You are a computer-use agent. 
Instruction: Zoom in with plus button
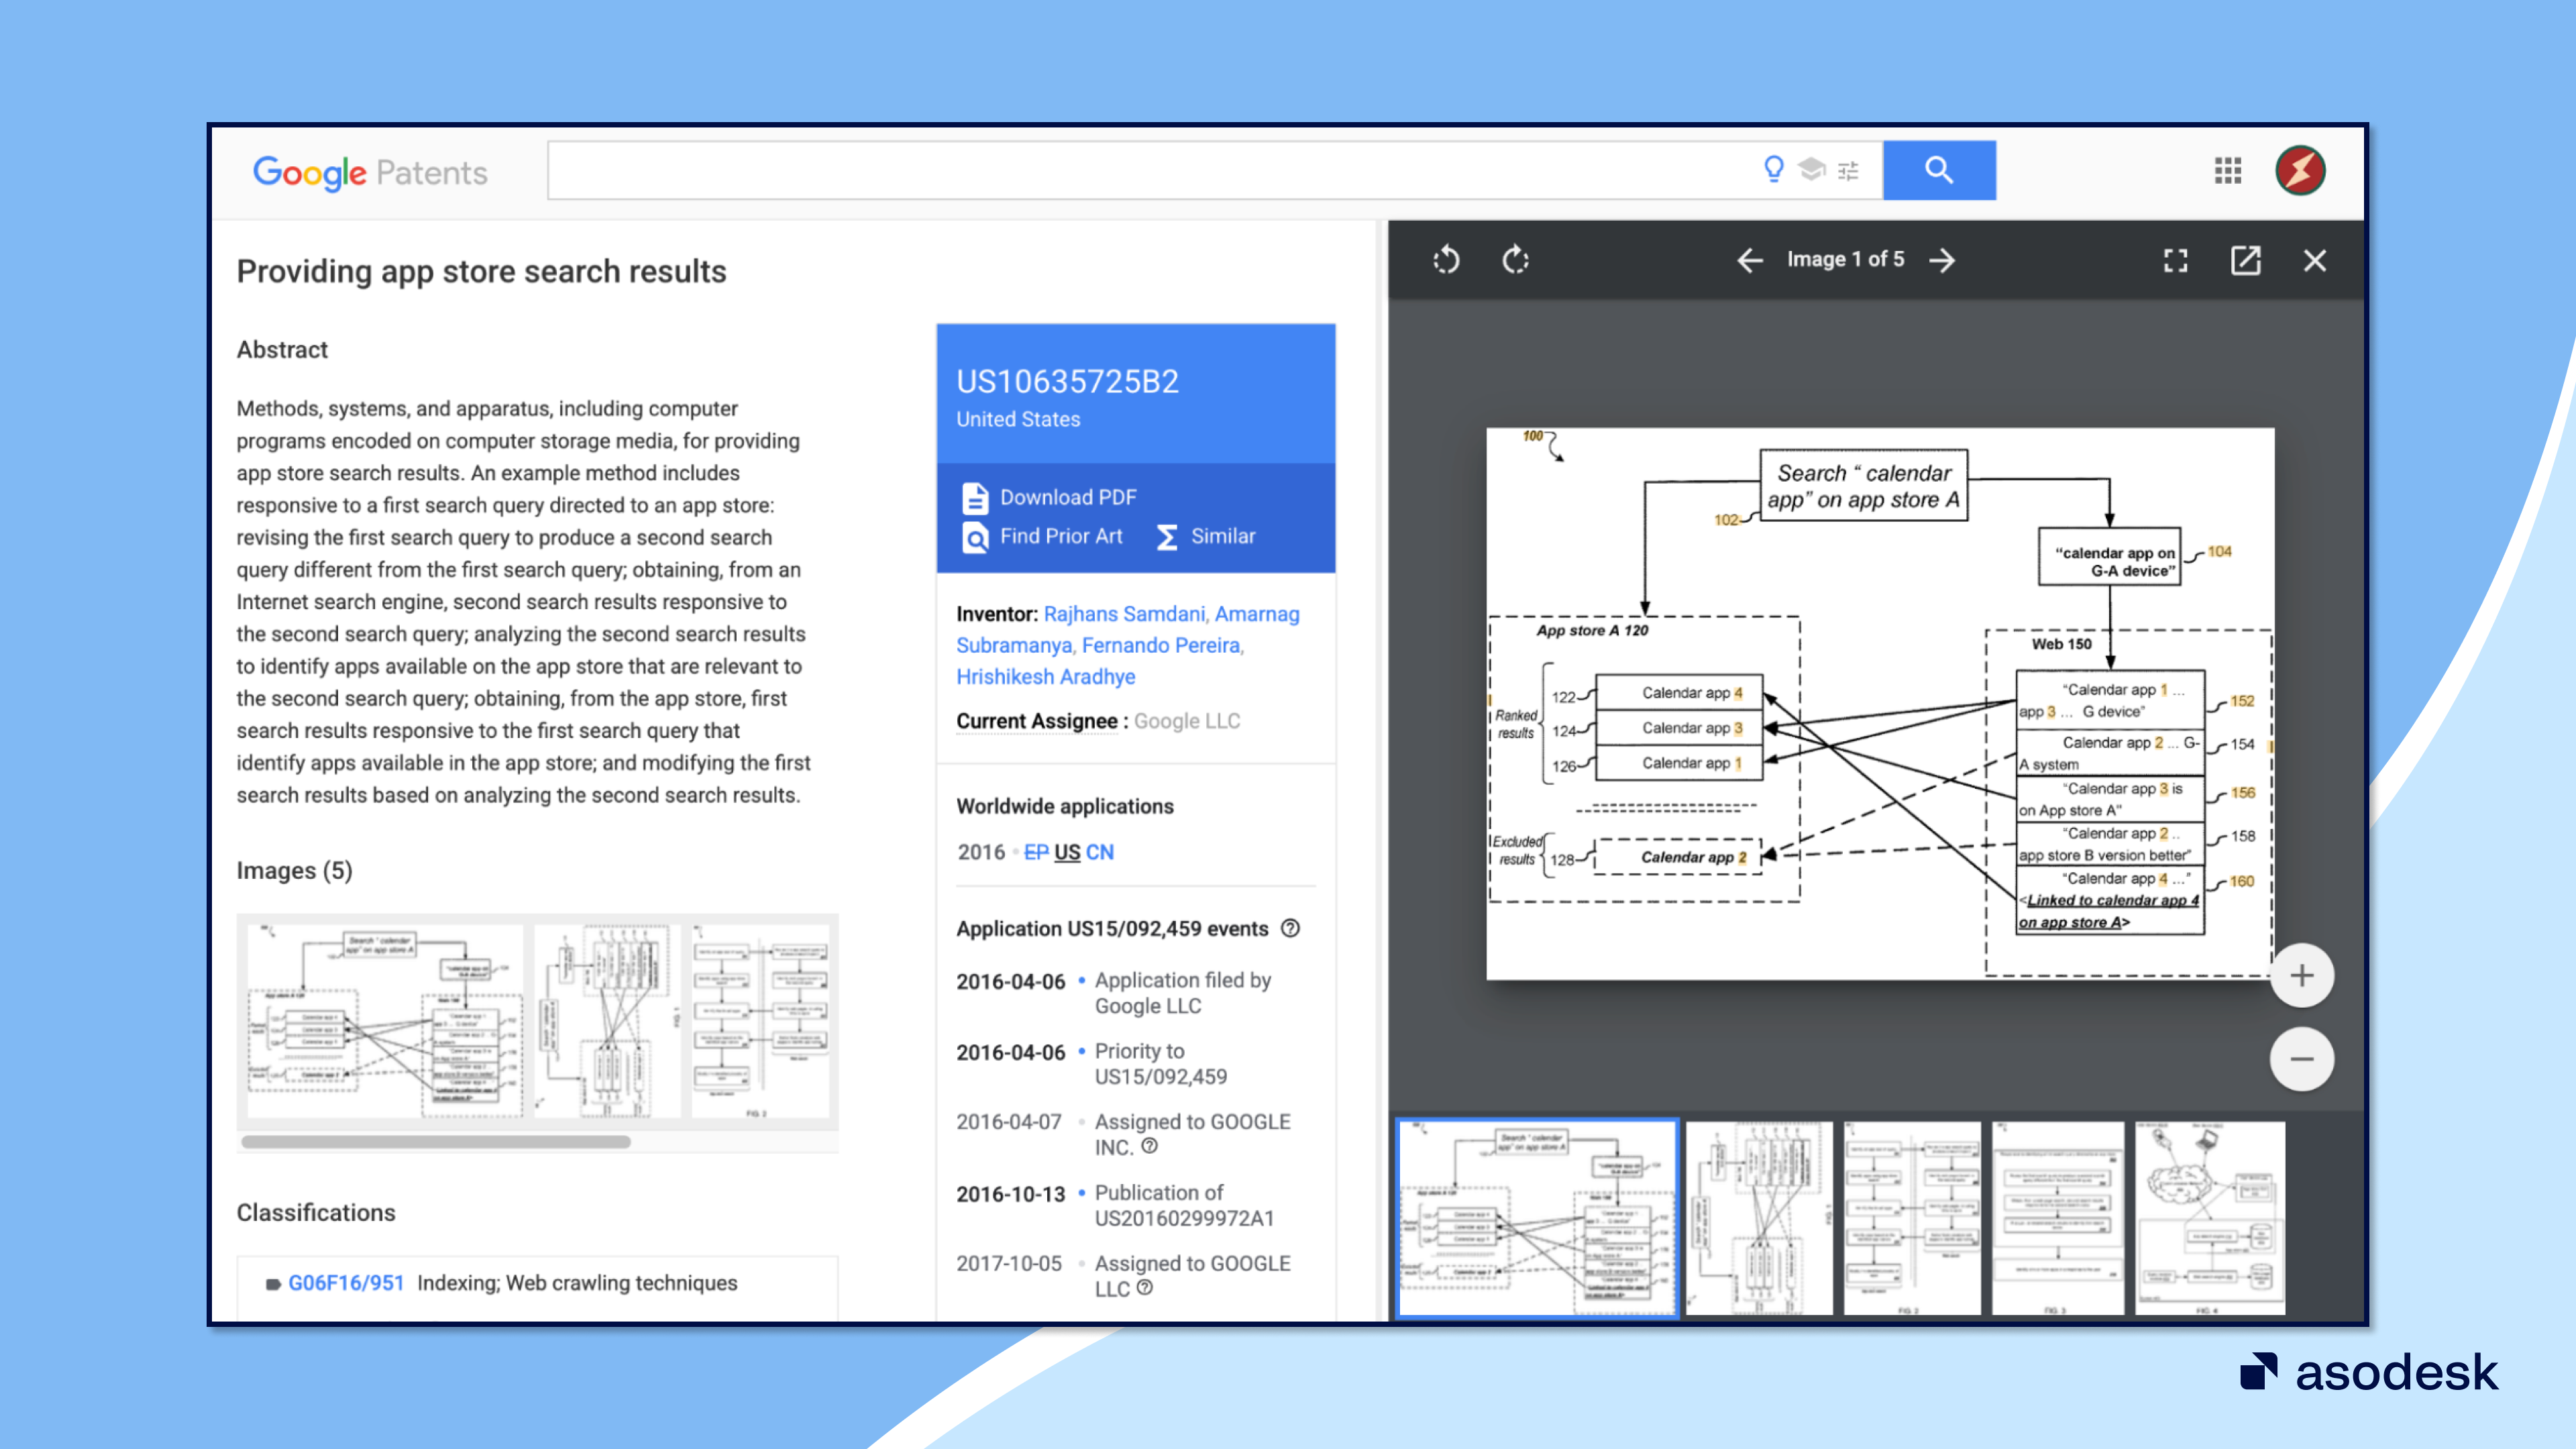[2301, 975]
